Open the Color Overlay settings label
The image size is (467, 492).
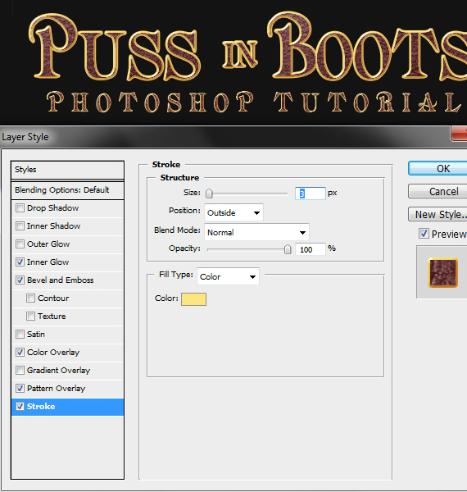[53, 353]
